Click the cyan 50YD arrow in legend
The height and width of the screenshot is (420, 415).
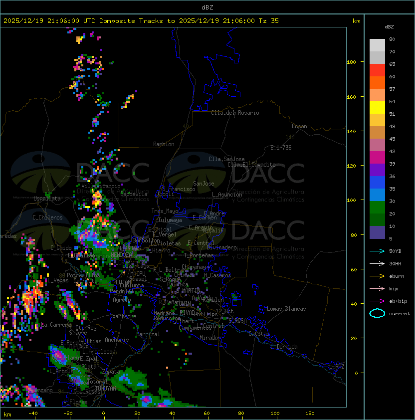[377, 251]
